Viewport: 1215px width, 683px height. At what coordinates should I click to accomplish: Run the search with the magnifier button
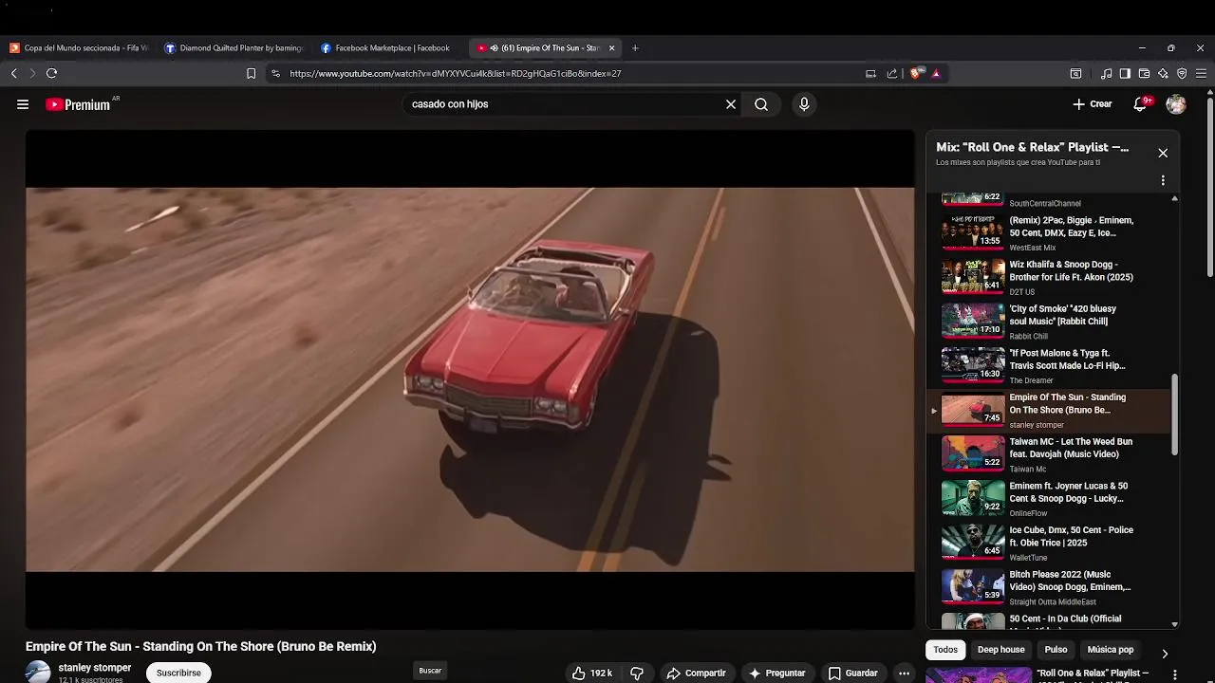[761, 104]
